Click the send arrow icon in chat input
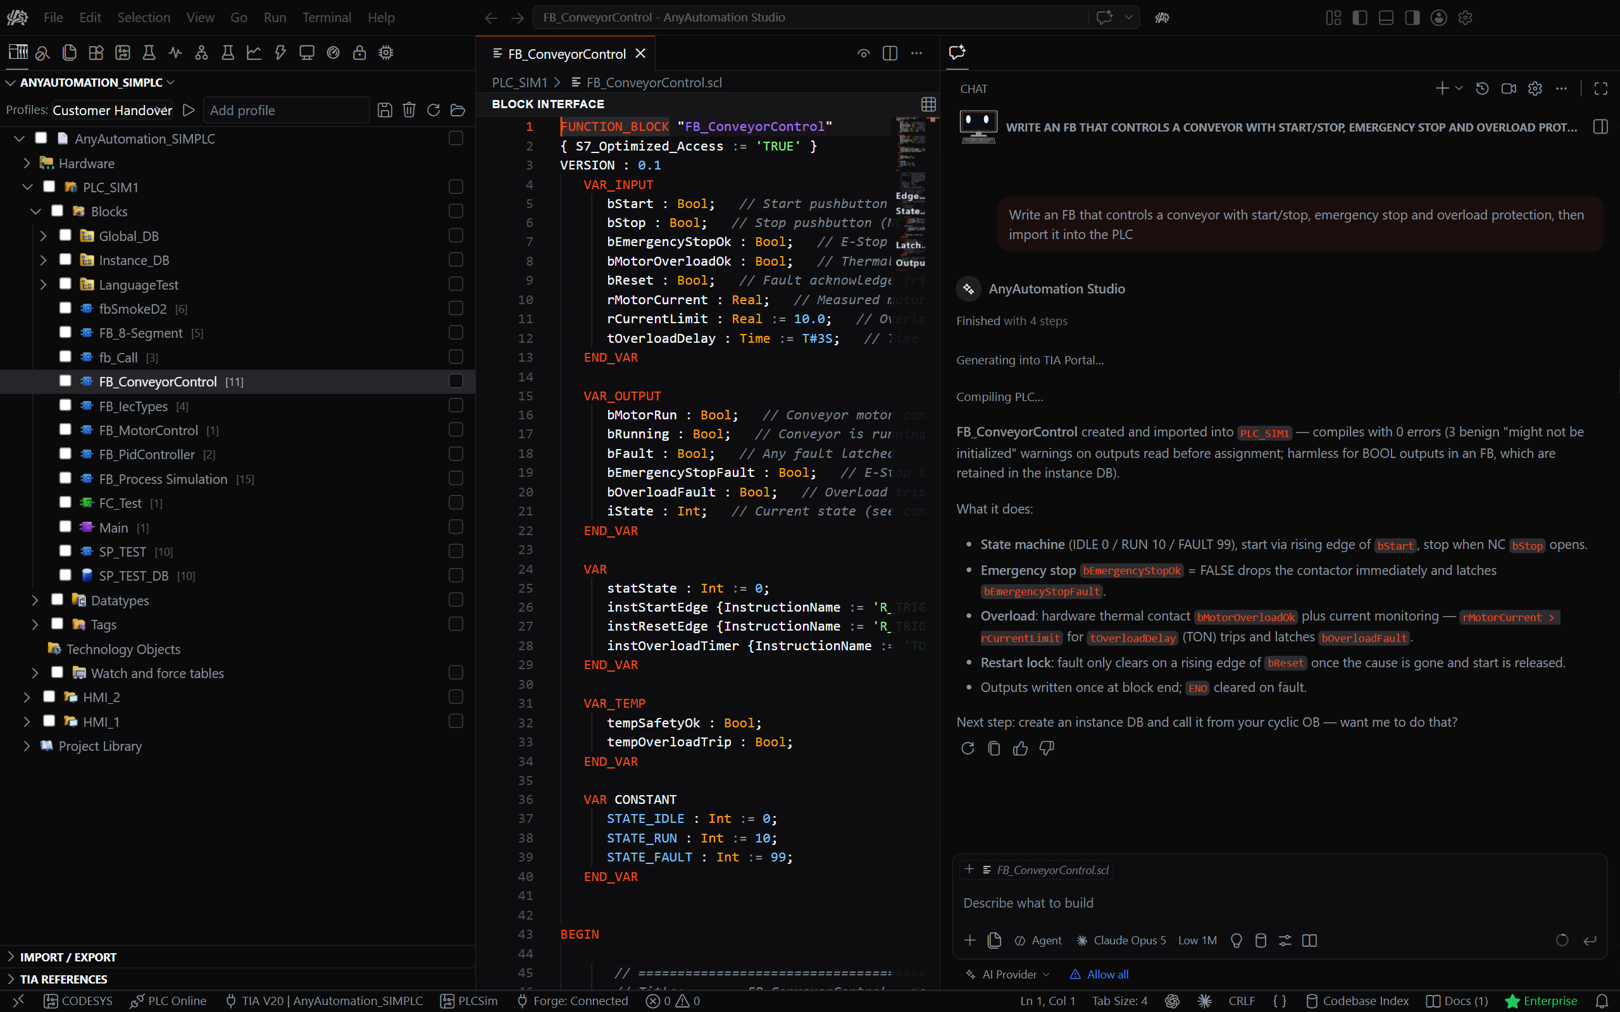This screenshot has width=1620, height=1012. (1590, 941)
